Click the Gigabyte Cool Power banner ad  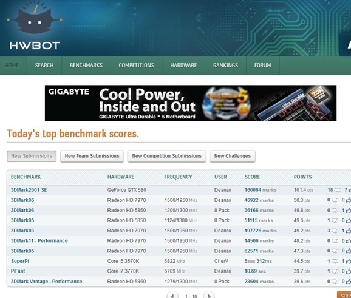tap(191, 103)
